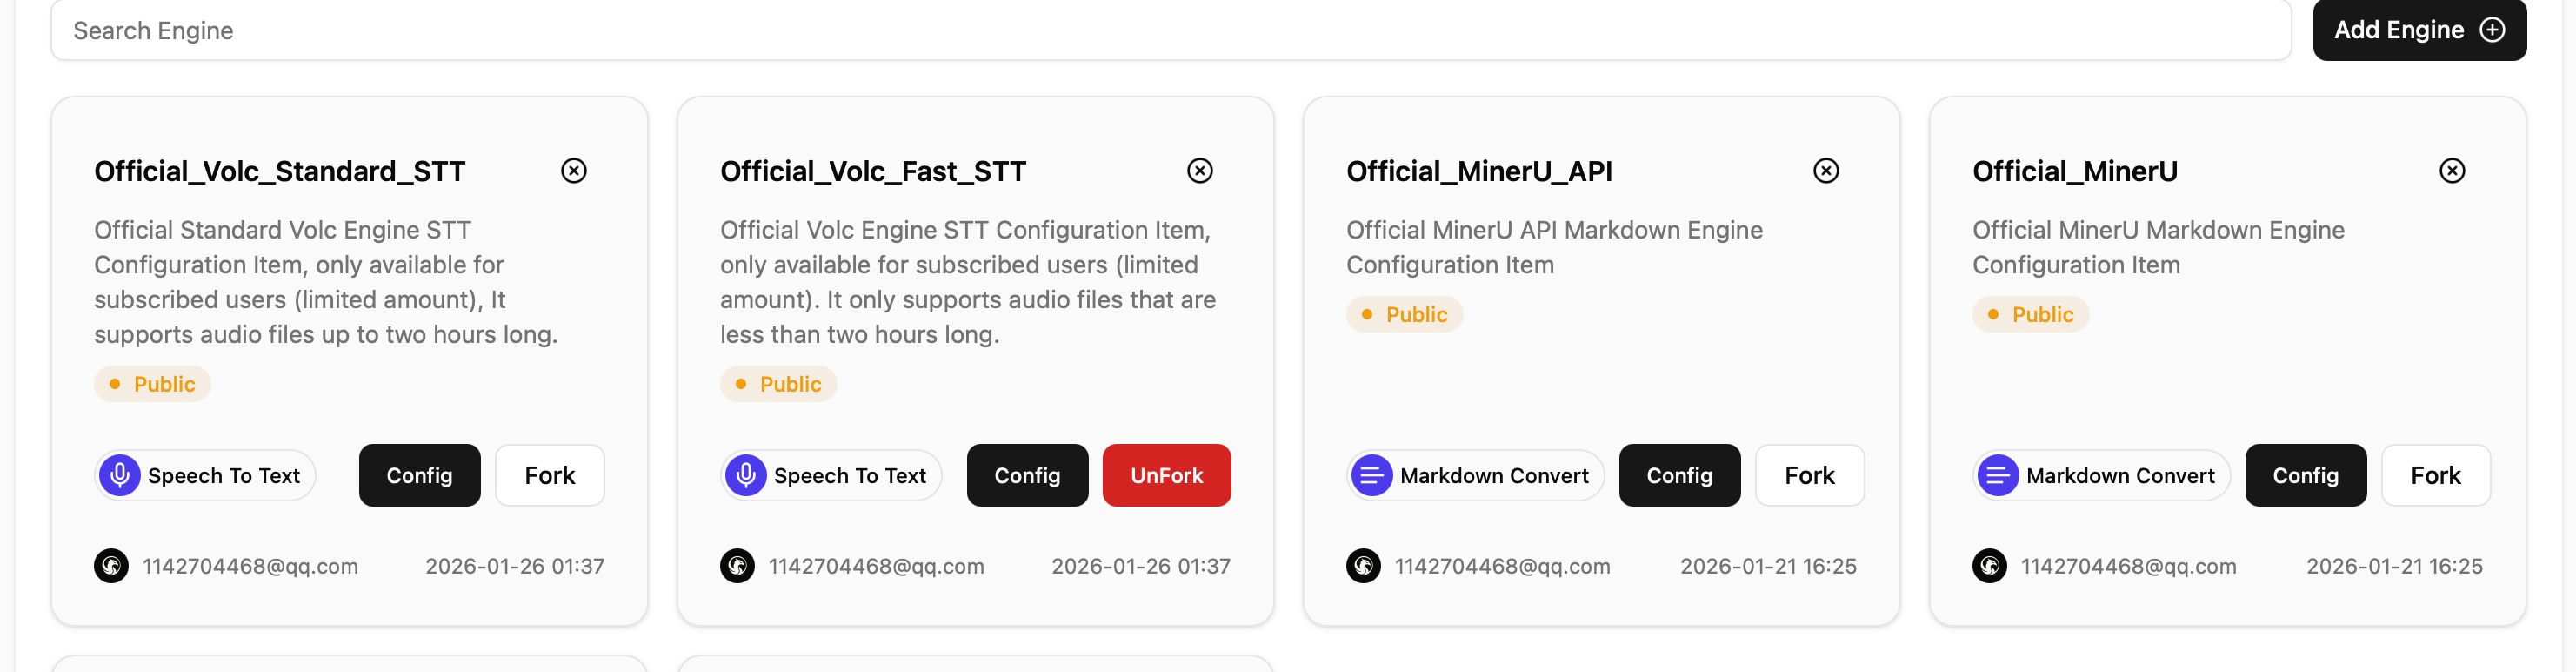Click the circled X icon on Official_Volc_Standard_STT card
The height and width of the screenshot is (672, 2576).
pos(573,171)
